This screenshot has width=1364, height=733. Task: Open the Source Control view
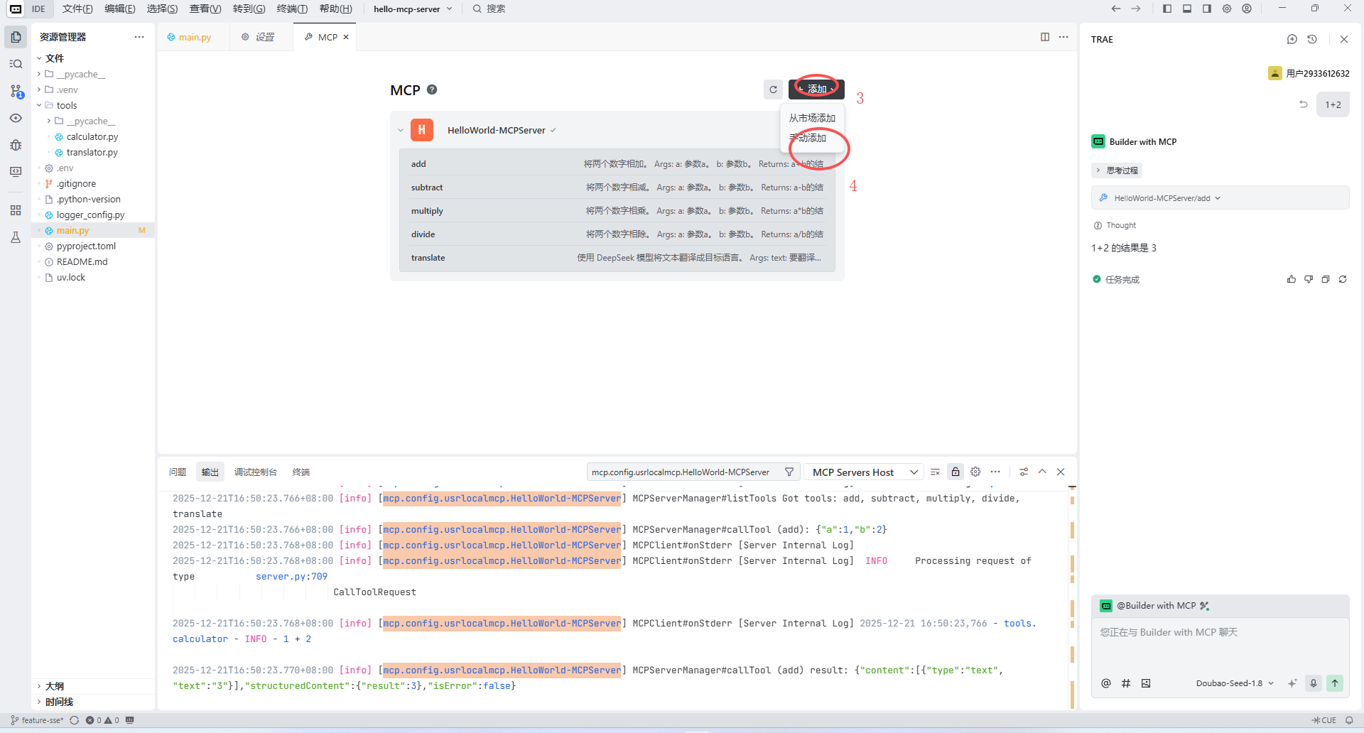[16, 91]
